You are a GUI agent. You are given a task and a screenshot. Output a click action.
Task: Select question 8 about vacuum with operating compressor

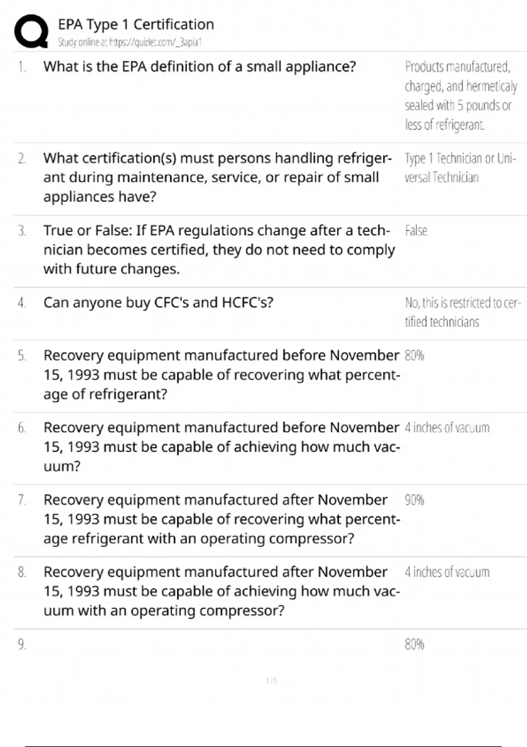[x=221, y=591]
